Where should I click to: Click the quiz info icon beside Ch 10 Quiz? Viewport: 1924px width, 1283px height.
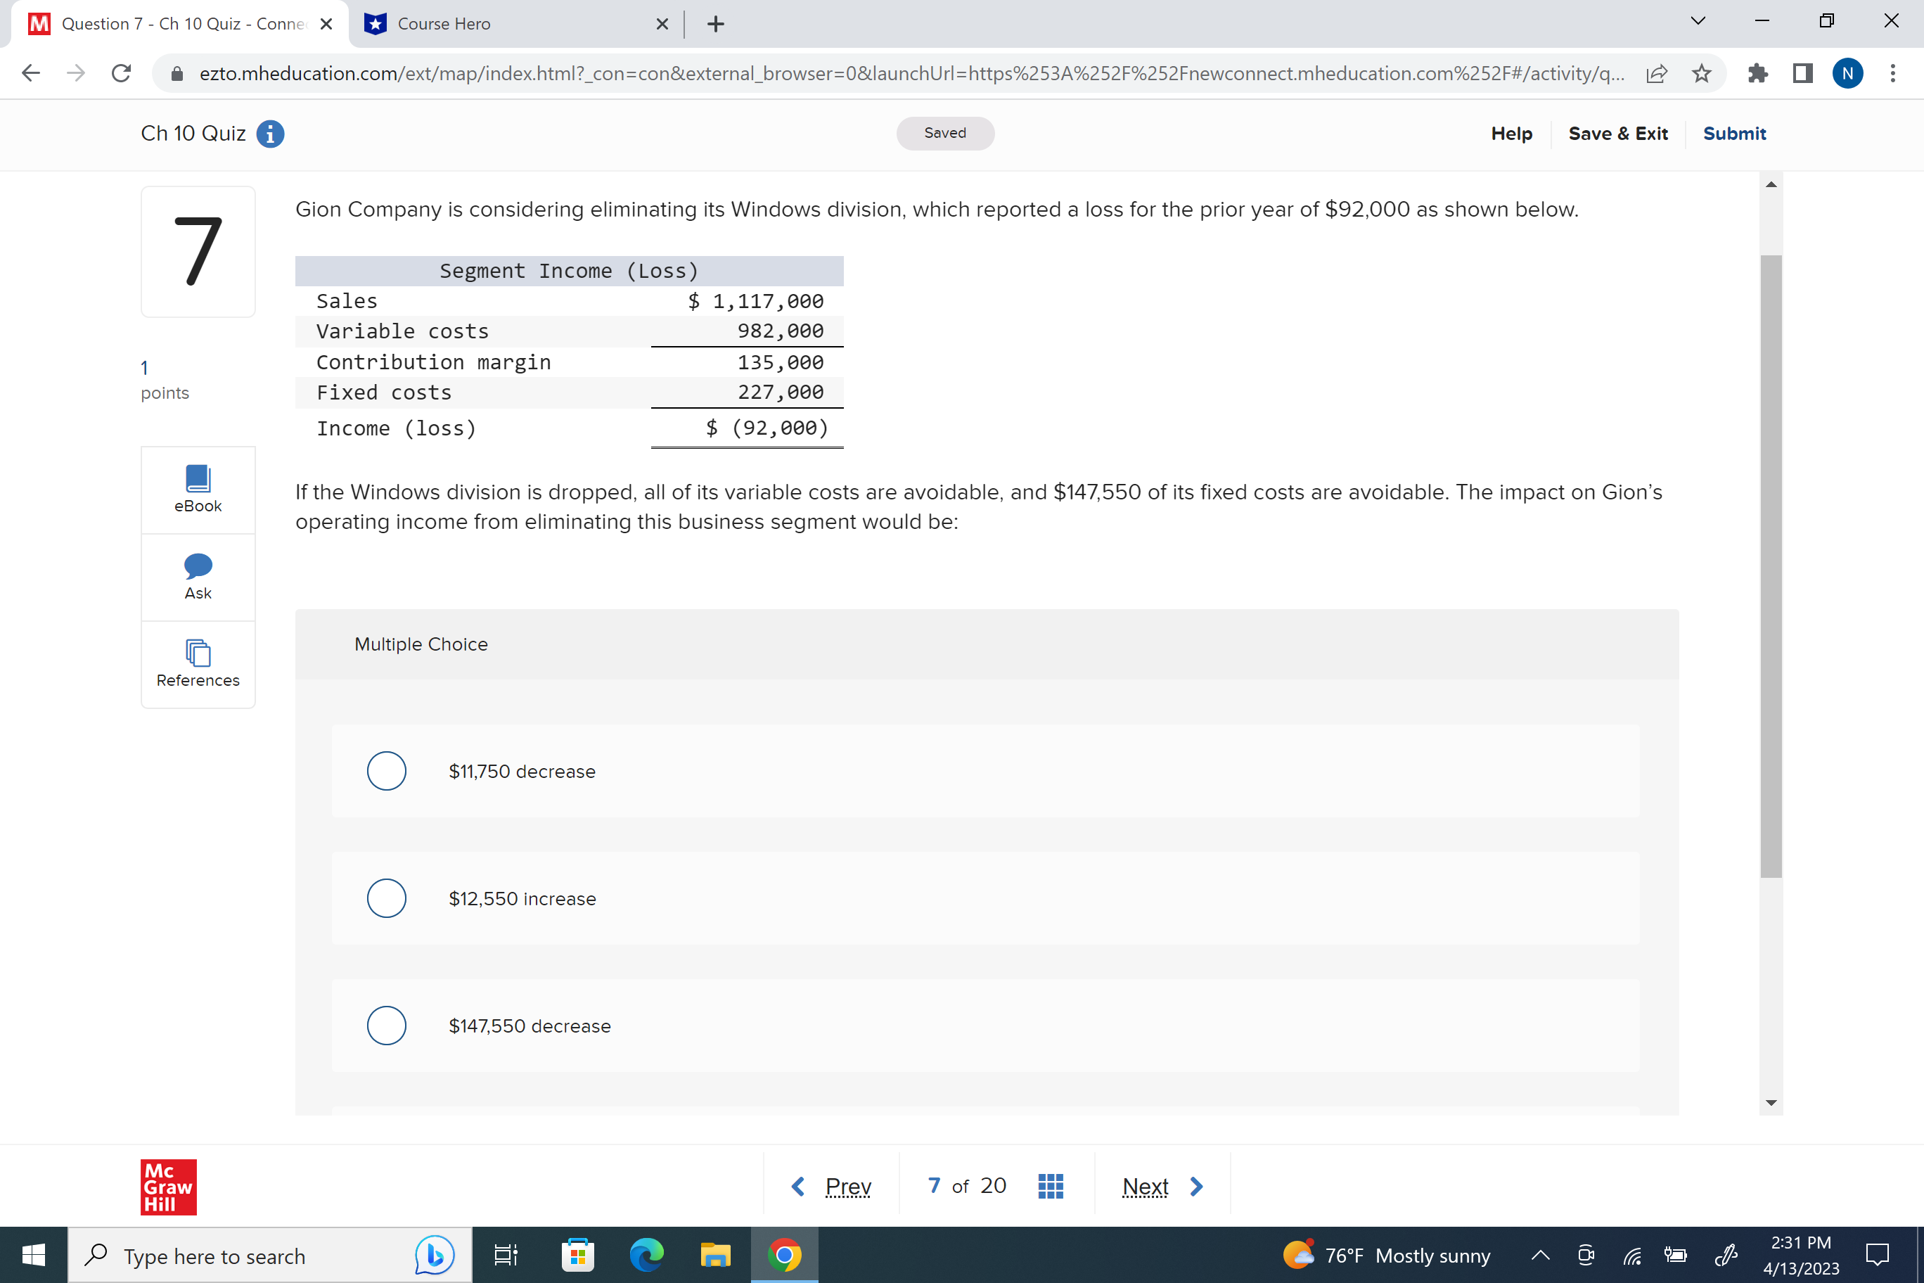tap(270, 134)
